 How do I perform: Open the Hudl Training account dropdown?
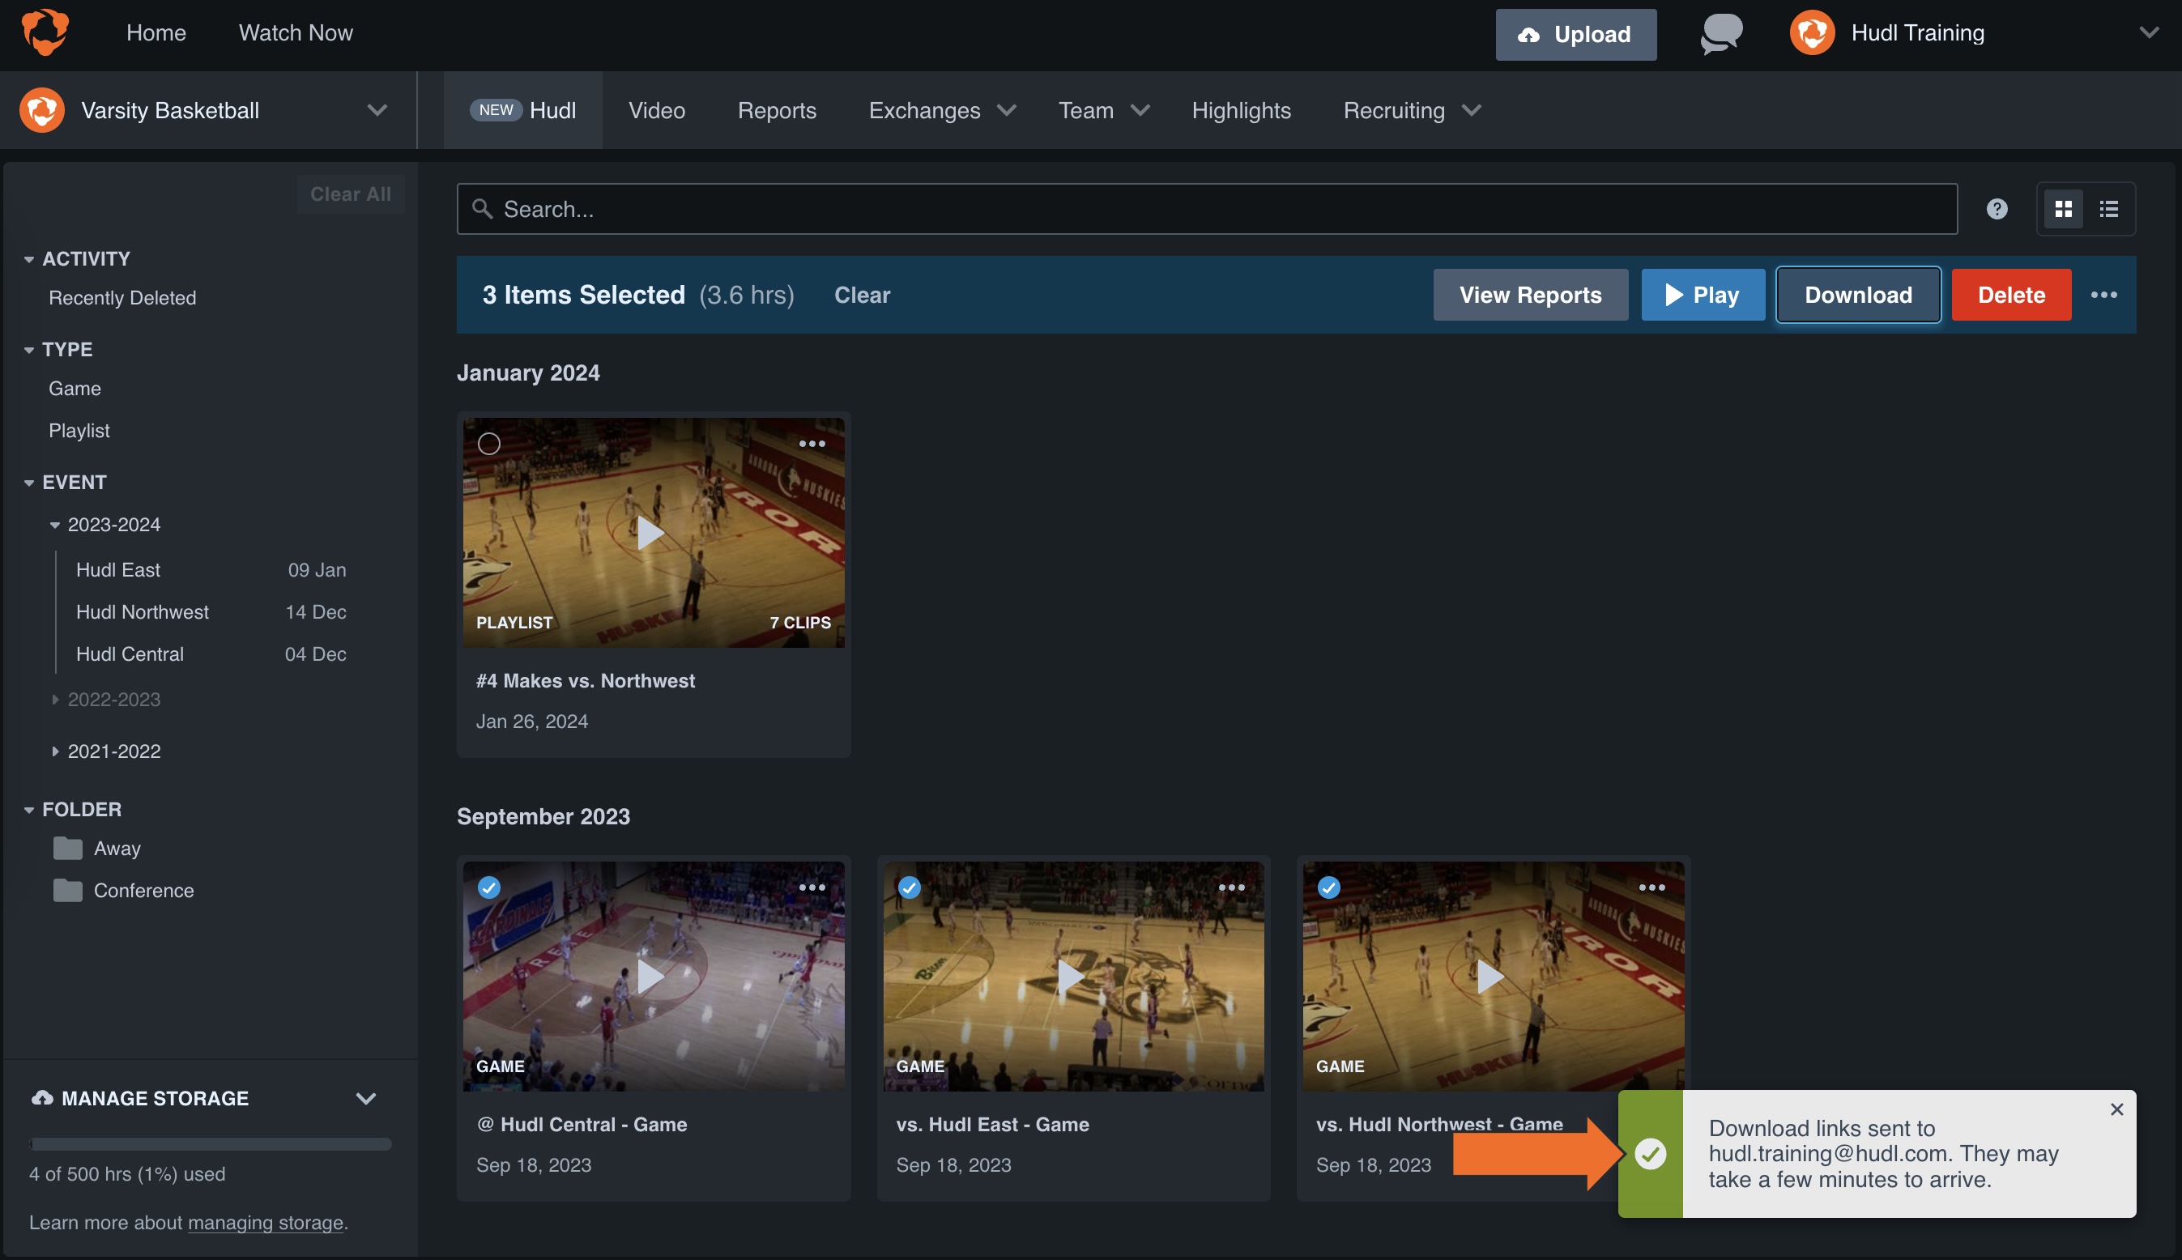(2148, 33)
